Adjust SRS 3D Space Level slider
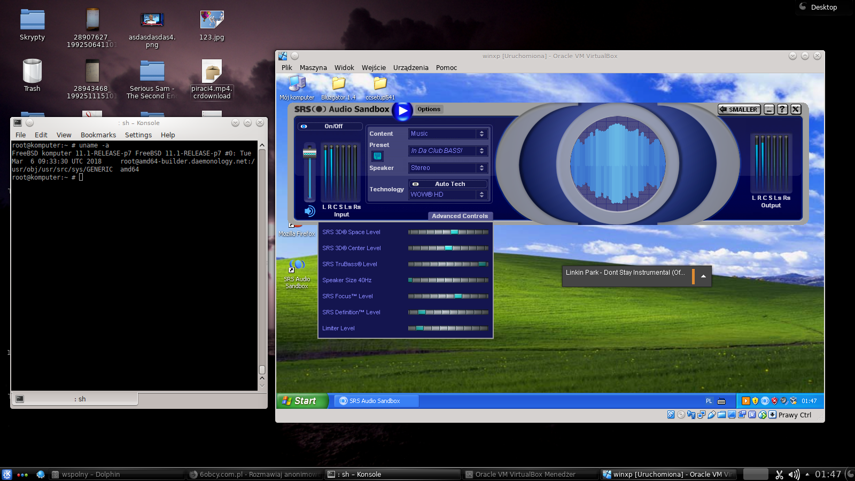Screen dimensions: 855x481 tap(448, 232)
